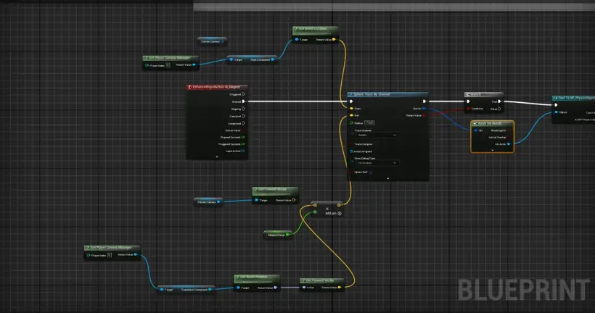Click the Hit Actor output pin
595x313 pixels.
coord(509,144)
